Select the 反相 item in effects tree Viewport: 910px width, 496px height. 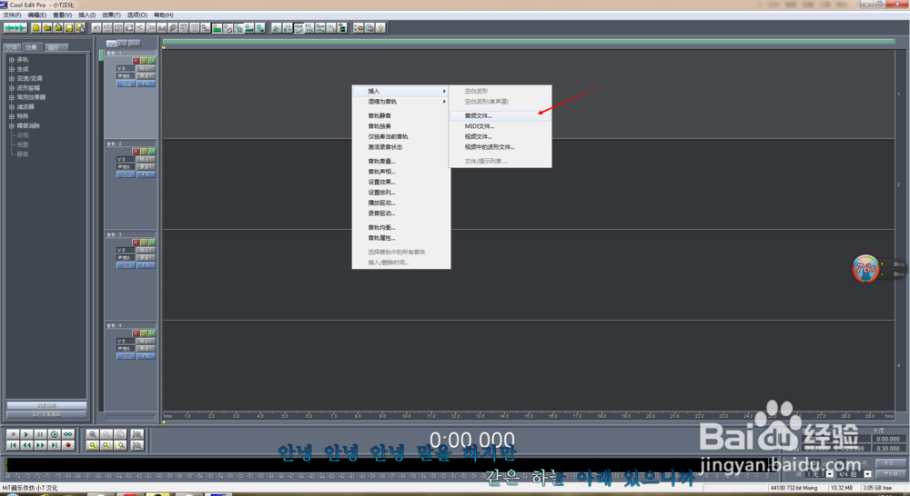[23, 135]
